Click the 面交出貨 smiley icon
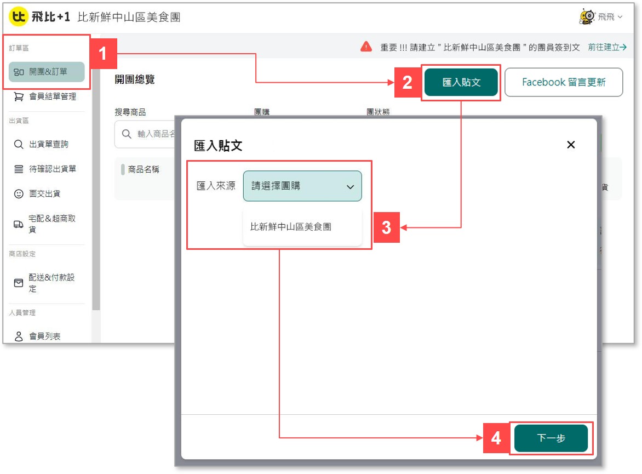 (x=19, y=194)
